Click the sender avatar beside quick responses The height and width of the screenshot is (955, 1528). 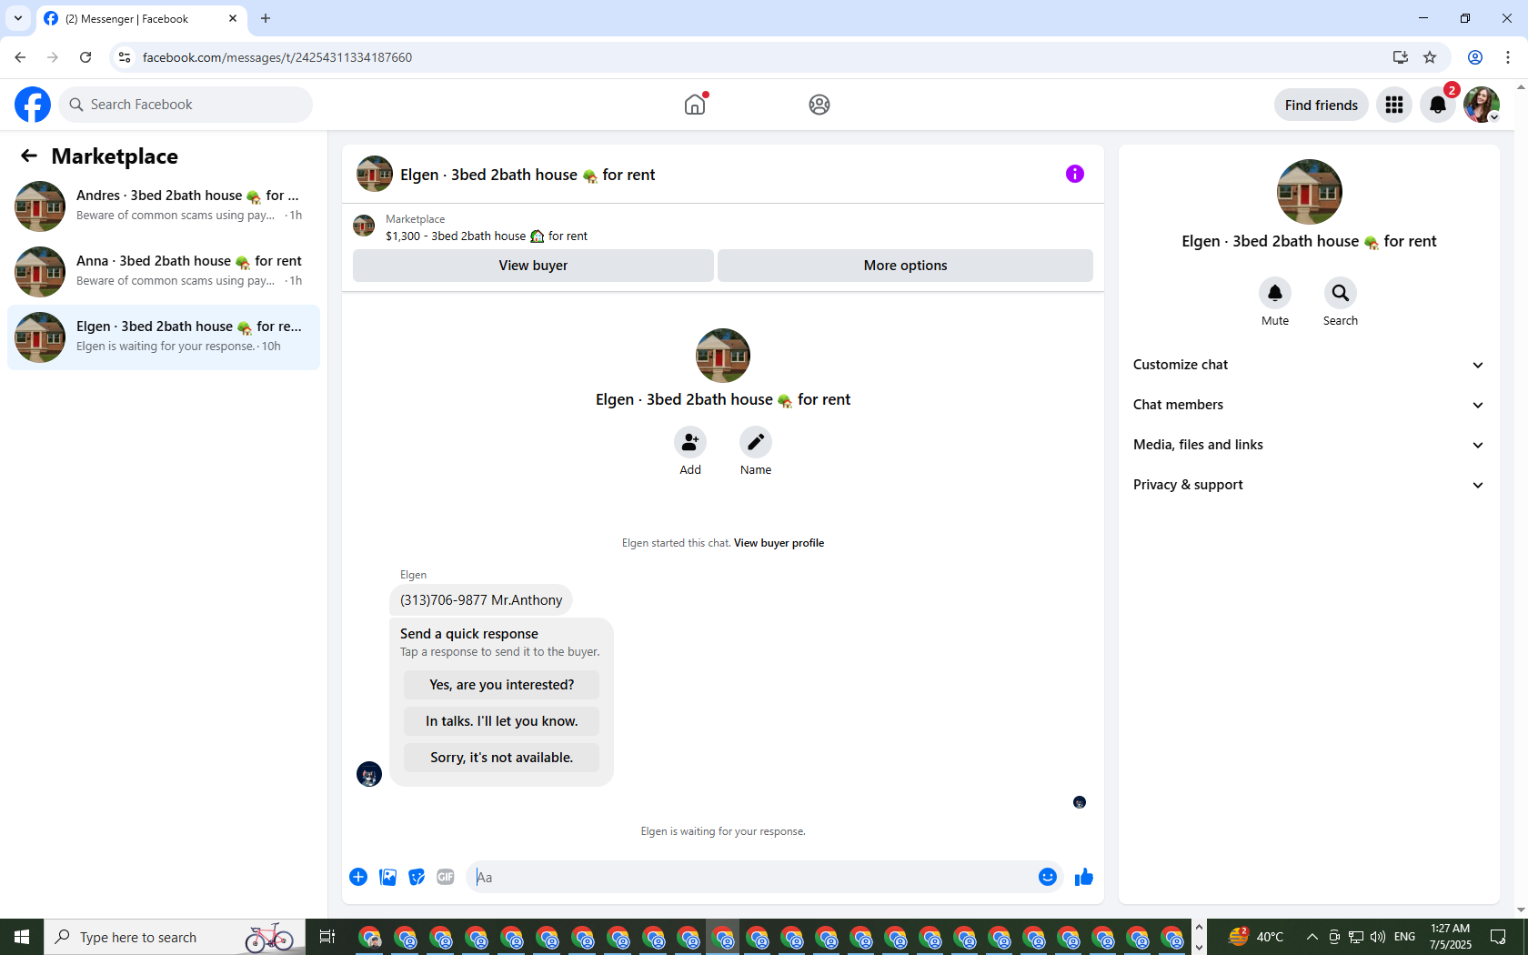tap(369, 774)
